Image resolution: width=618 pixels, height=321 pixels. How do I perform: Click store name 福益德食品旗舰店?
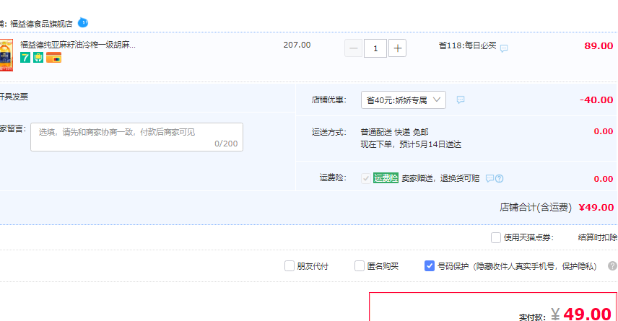point(41,24)
